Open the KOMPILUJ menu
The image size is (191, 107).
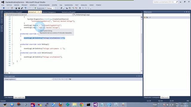[x=33, y=5]
